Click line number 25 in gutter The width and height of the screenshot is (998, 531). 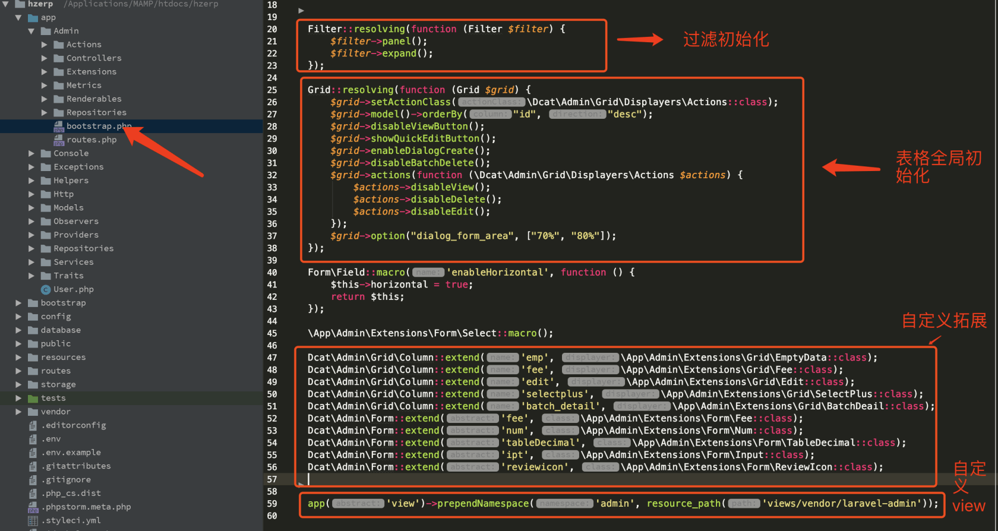272,90
